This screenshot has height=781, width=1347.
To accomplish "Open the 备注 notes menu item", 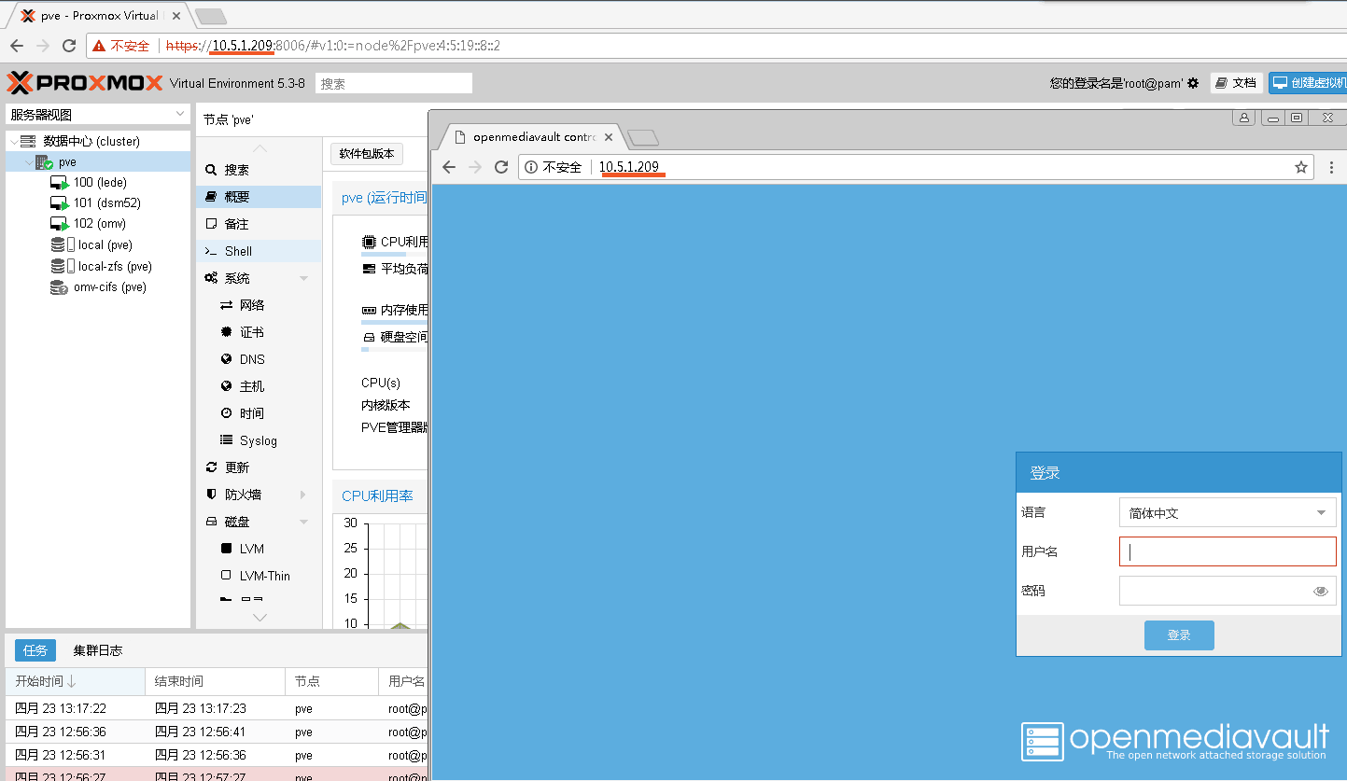I will click(259, 224).
